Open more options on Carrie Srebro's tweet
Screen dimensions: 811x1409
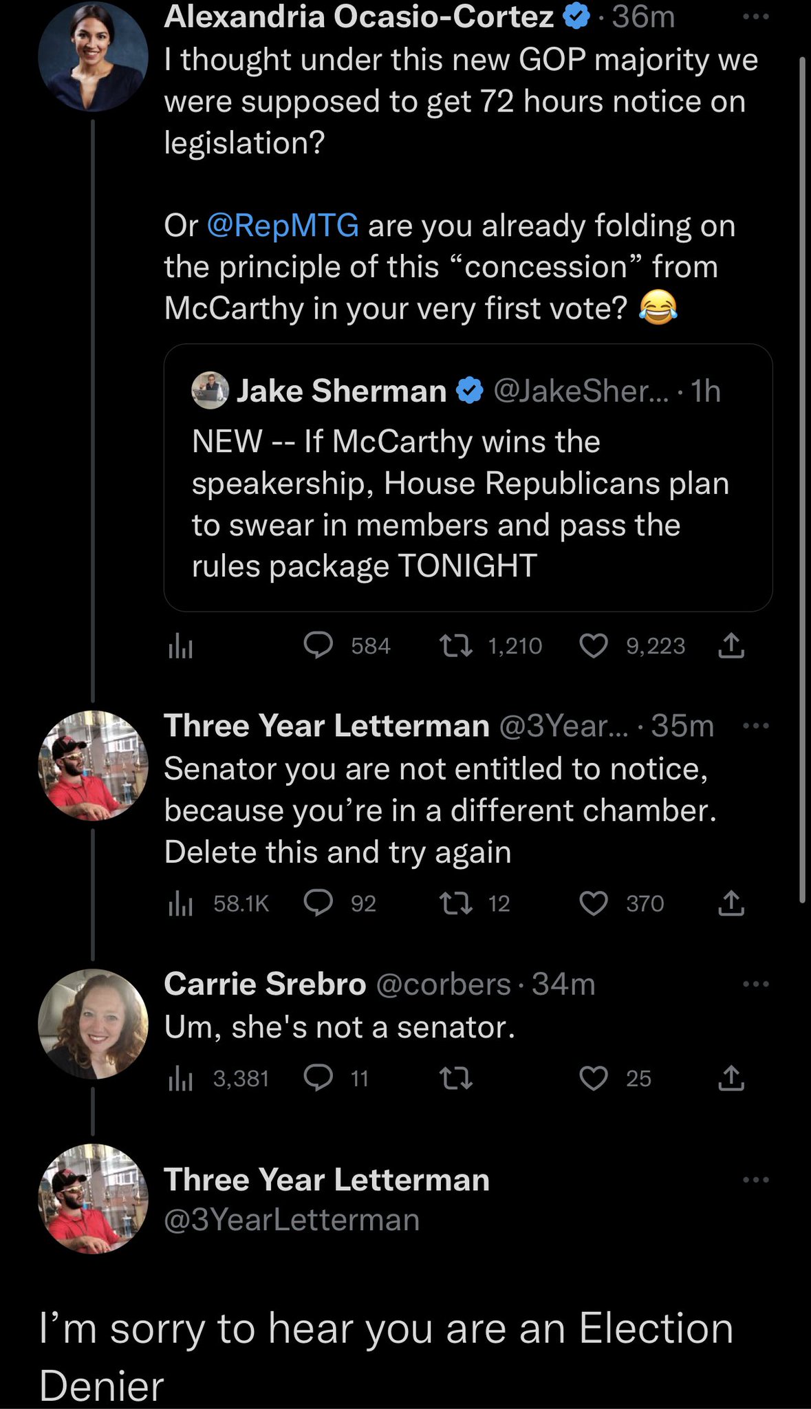click(x=756, y=984)
